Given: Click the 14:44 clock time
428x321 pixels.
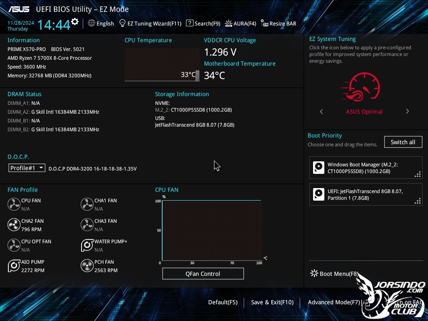Looking at the screenshot, I should point(54,25).
